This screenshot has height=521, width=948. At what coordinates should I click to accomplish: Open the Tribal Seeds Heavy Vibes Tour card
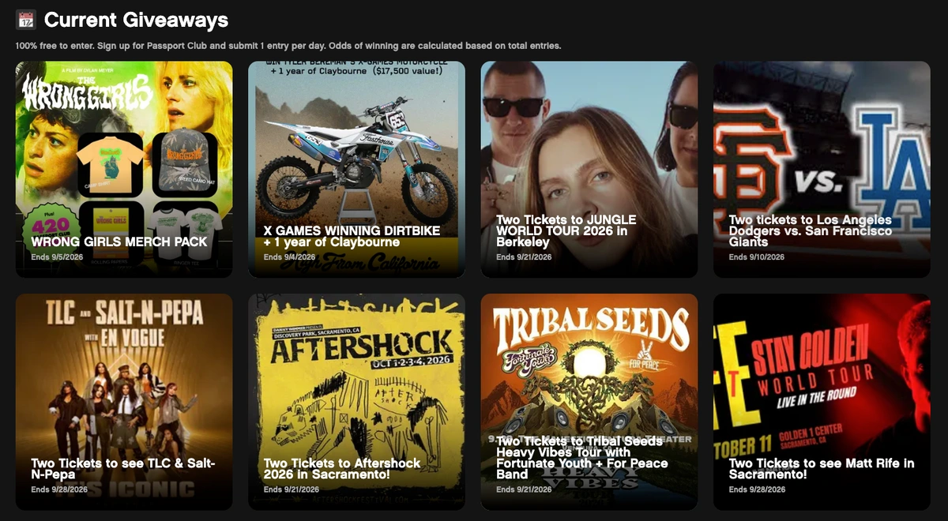pos(589,402)
